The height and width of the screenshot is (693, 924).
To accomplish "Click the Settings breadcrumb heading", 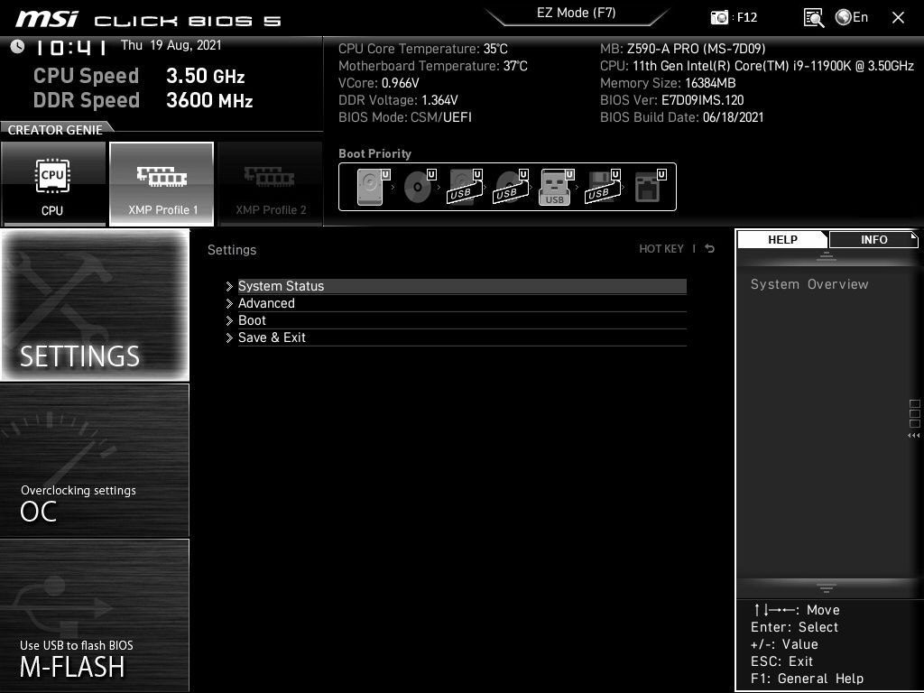I will pyautogui.click(x=232, y=250).
